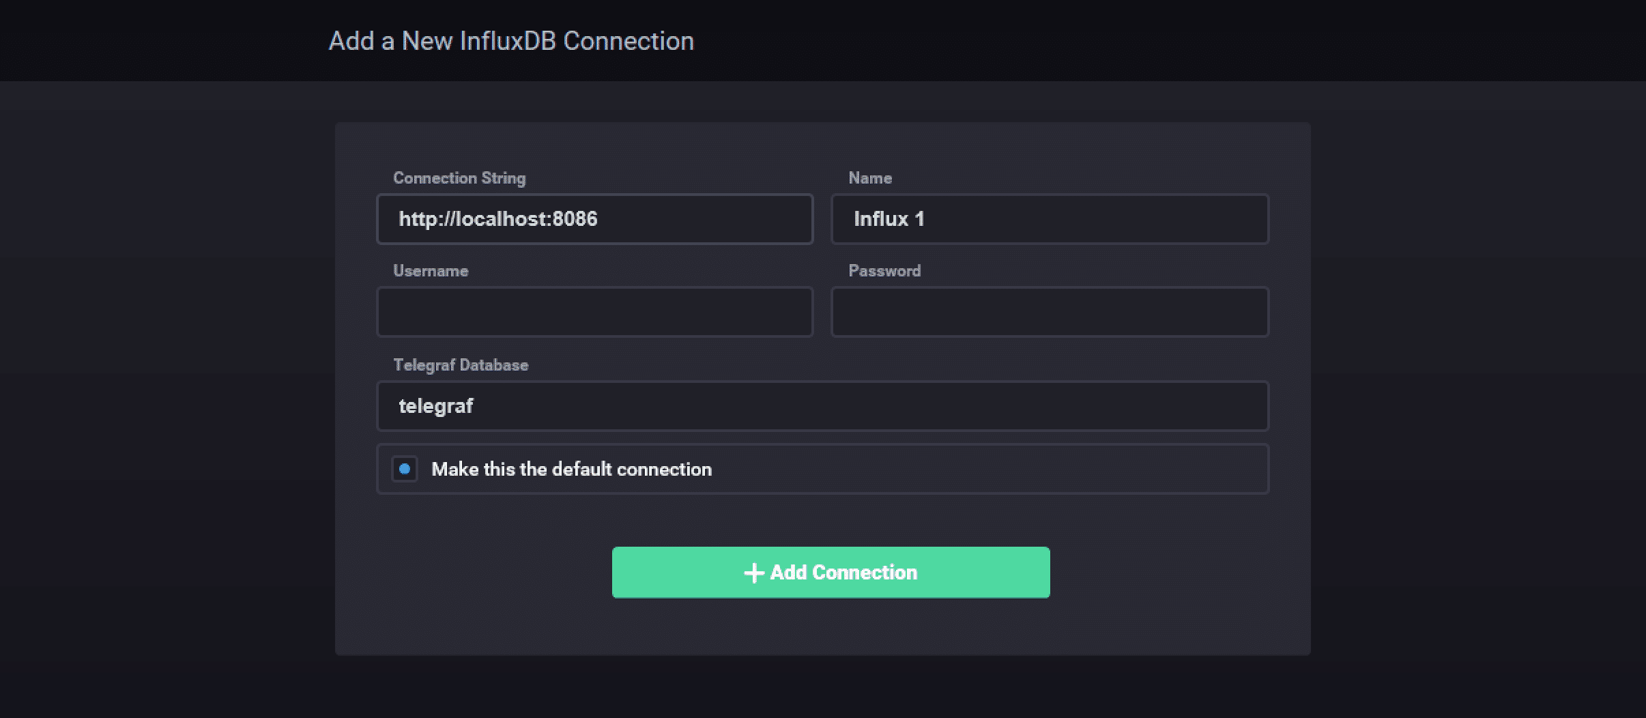Select the empty Username input box
1646x718 pixels.
click(x=594, y=312)
